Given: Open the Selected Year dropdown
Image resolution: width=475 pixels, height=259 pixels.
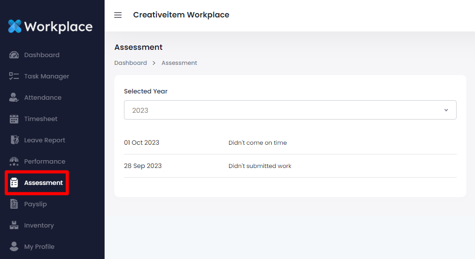Looking at the screenshot, I should tap(290, 110).
